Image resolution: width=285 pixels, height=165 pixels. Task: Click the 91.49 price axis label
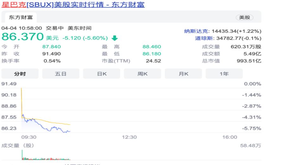[9, 84]
